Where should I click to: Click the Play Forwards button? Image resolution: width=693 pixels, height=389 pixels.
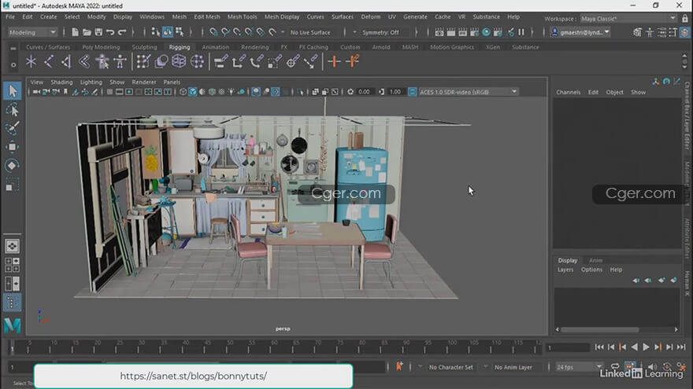click(x=647, y=347)
